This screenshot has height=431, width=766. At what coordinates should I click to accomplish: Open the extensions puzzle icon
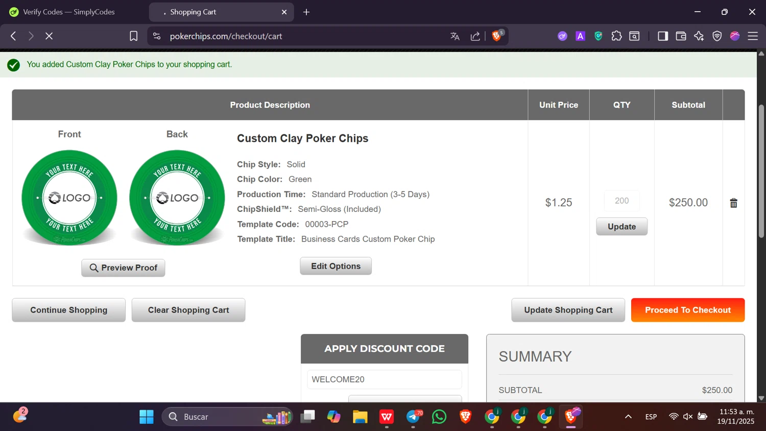[x=616, y=36]
